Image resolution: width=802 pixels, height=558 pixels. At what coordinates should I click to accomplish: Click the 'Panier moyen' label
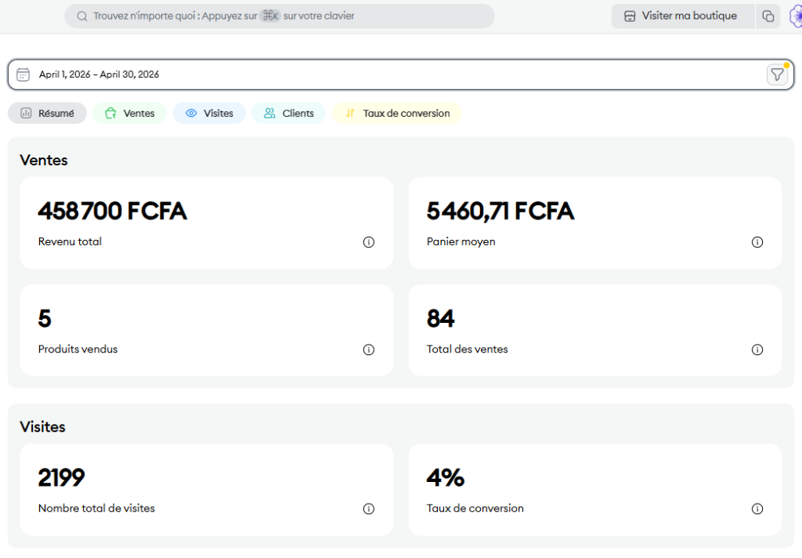461,241
